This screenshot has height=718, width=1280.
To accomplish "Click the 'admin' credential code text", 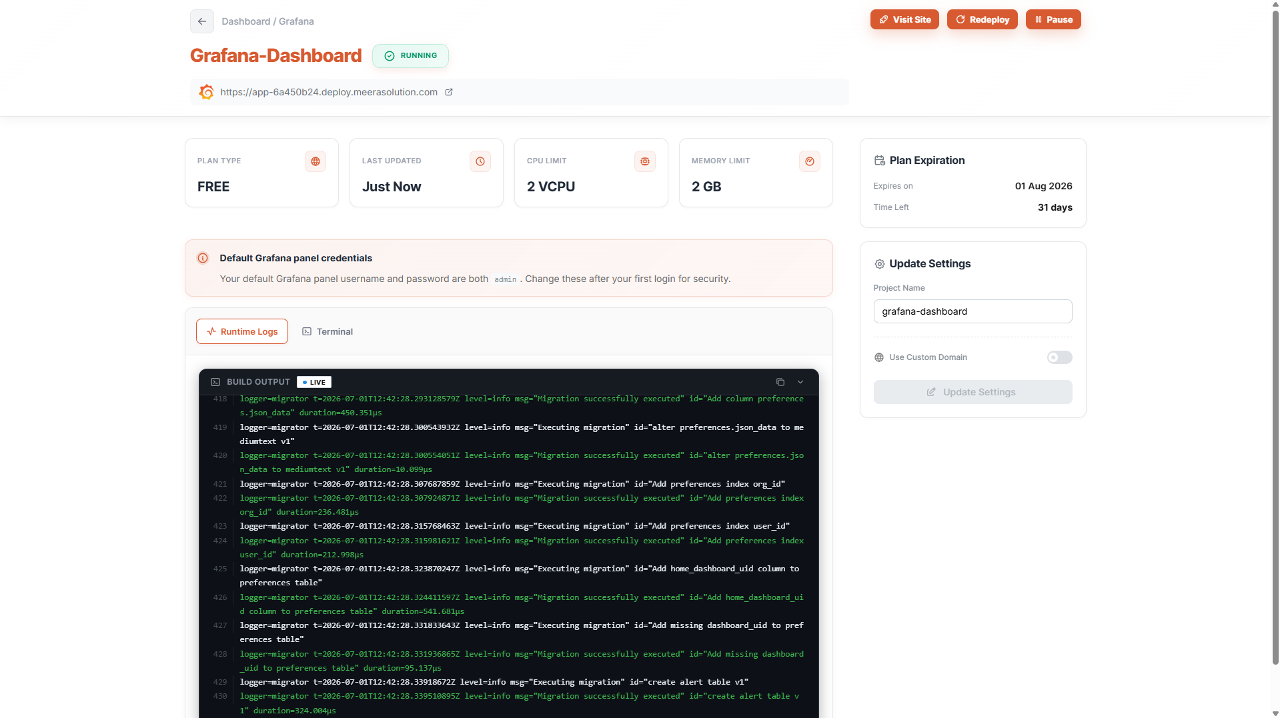I will pyautogui.click(x=506, y=279).
